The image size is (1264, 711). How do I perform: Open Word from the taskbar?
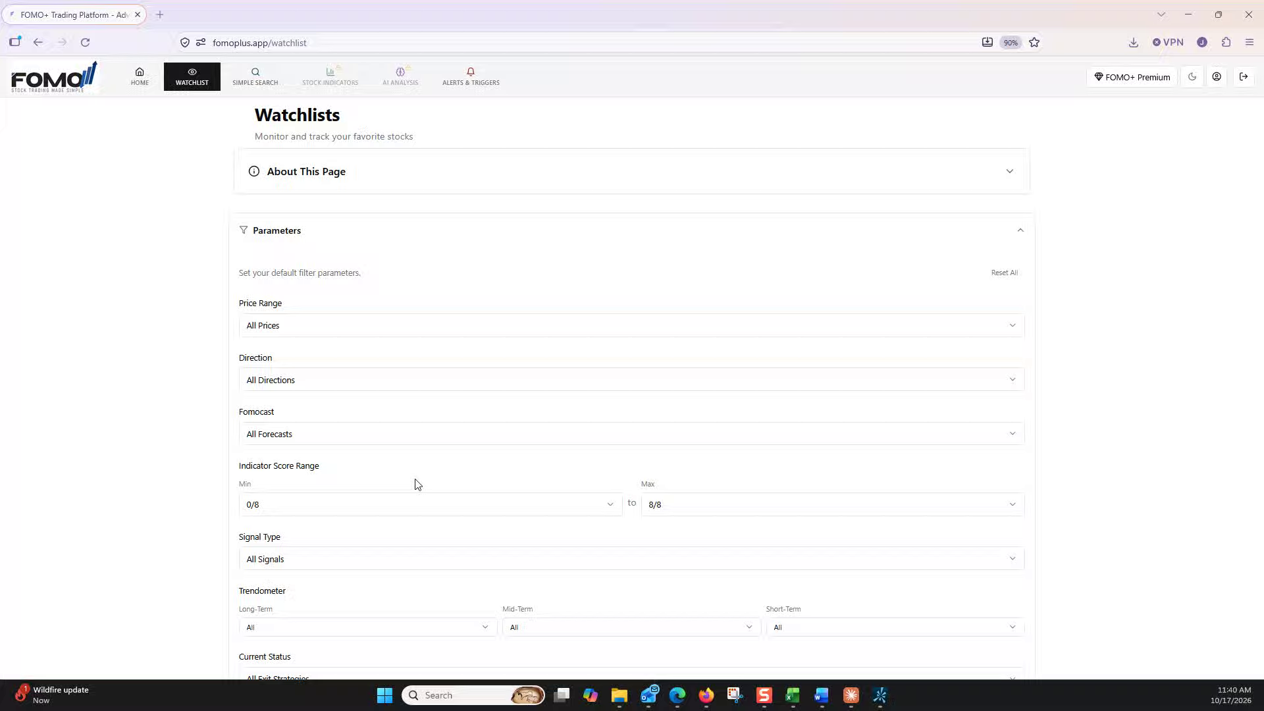click(821, 695)
